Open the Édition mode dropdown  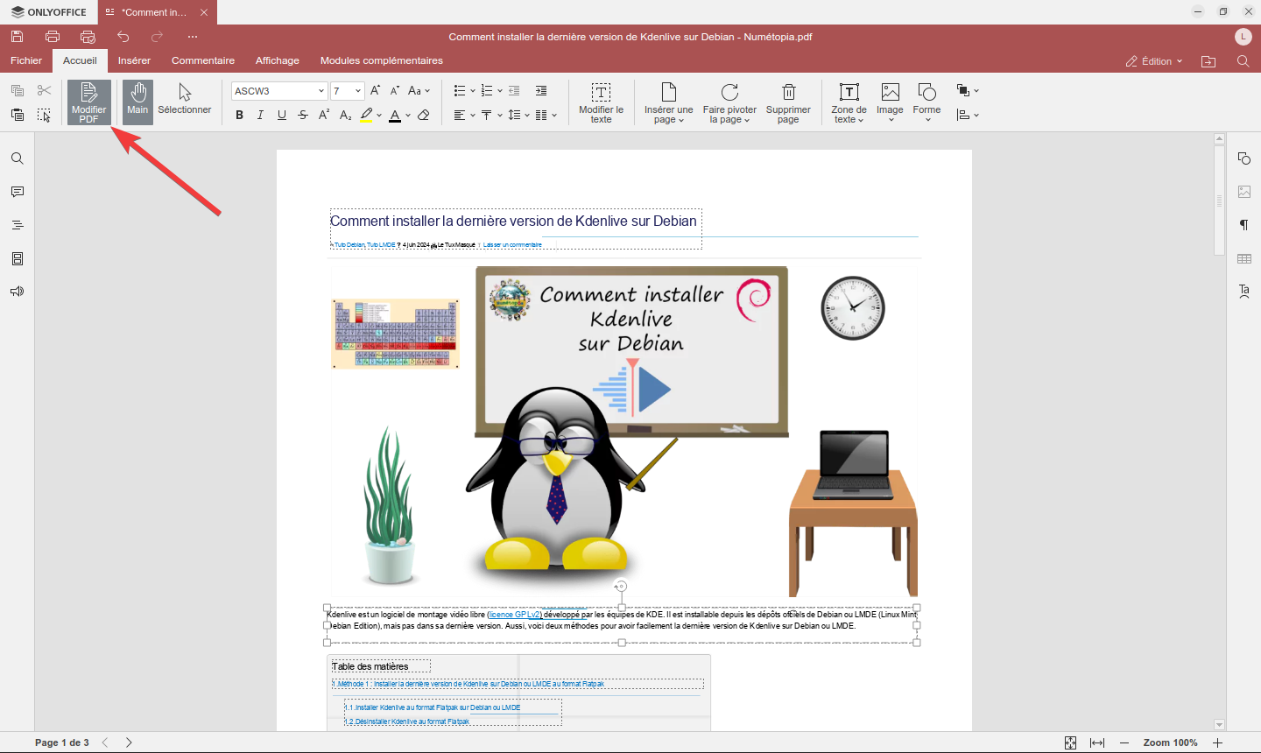tap(1154, 61)
